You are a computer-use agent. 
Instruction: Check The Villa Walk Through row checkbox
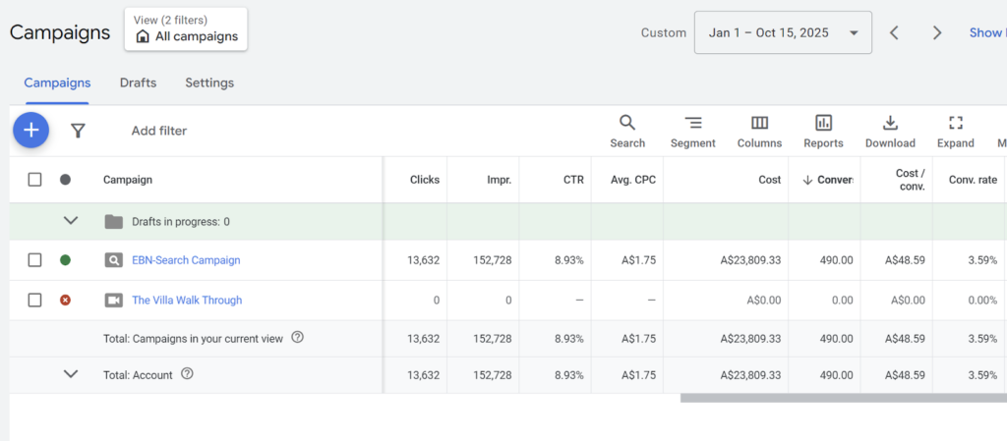click(35, 301)
